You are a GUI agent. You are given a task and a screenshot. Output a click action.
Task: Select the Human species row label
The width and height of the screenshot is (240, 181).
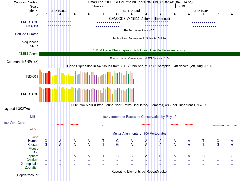click(33, 141)
